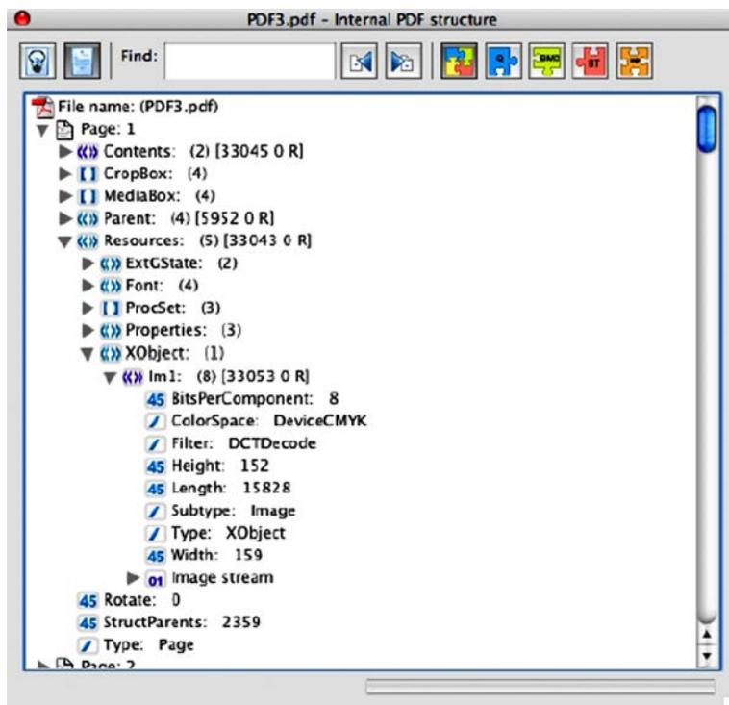Click the page icon next to Page: 1

pyautogui.click(x=64, y=130)
